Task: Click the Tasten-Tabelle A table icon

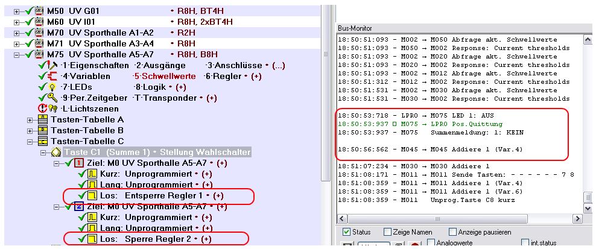Action: [x=43, y=120]
